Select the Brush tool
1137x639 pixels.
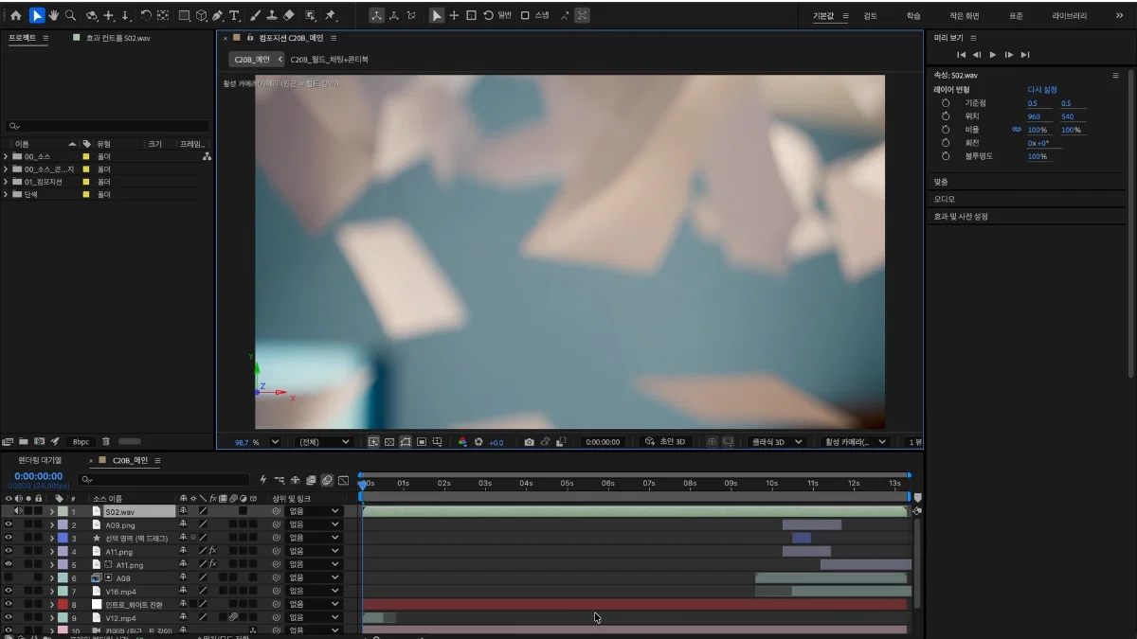pyautogui.click(x=256, y=15)
